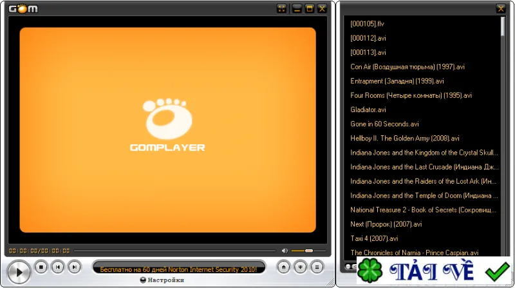Choose Hellboy II The Golden Army entry
Screen dimensions: 515x288
(405, 139)
